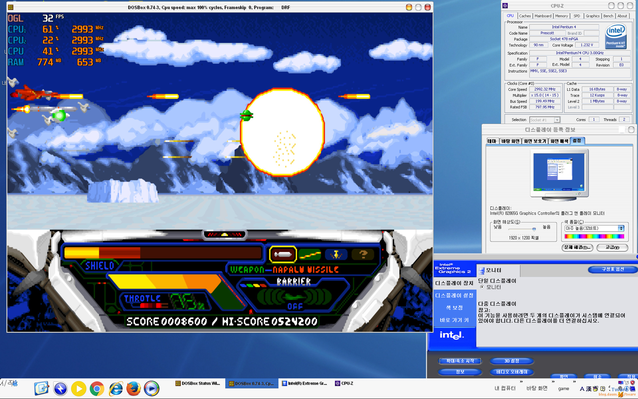This screenshot has width=638, height=399.
Task: Open the 화면 보호기 tab
Action: point(535,141)
